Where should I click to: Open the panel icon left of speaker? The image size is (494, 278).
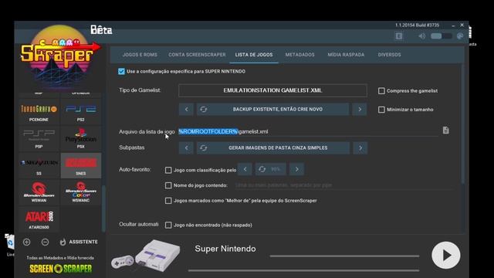[399, 36]
